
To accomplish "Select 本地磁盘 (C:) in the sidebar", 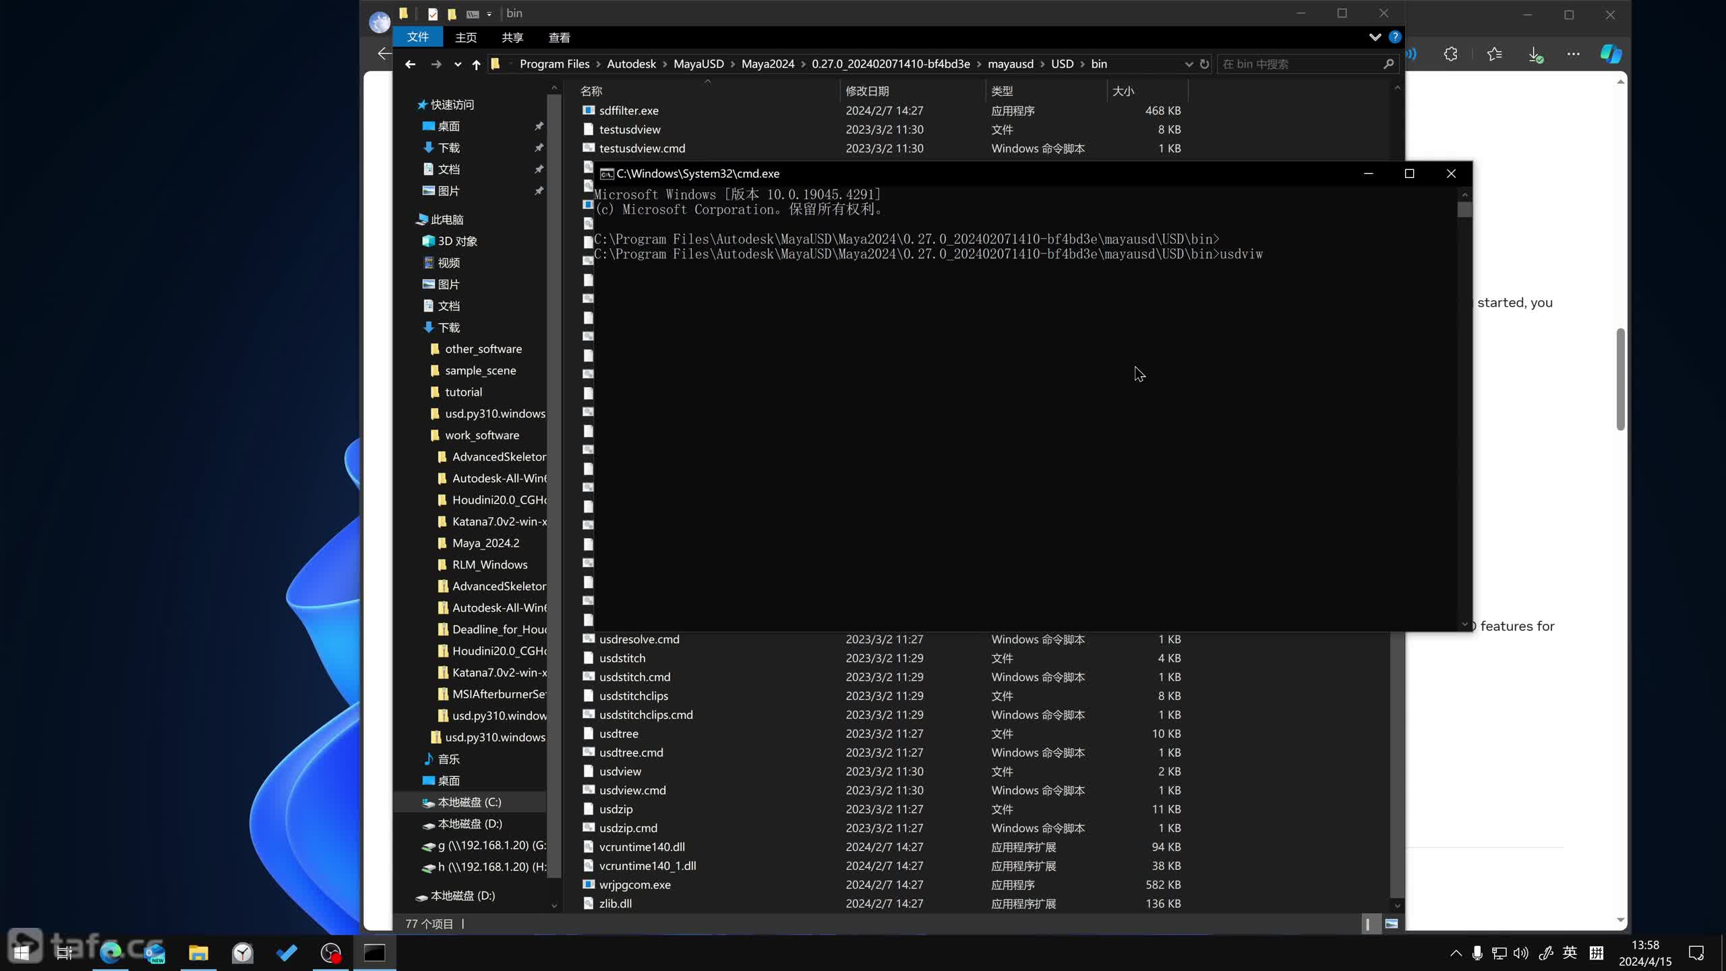I will click(469, 802).
